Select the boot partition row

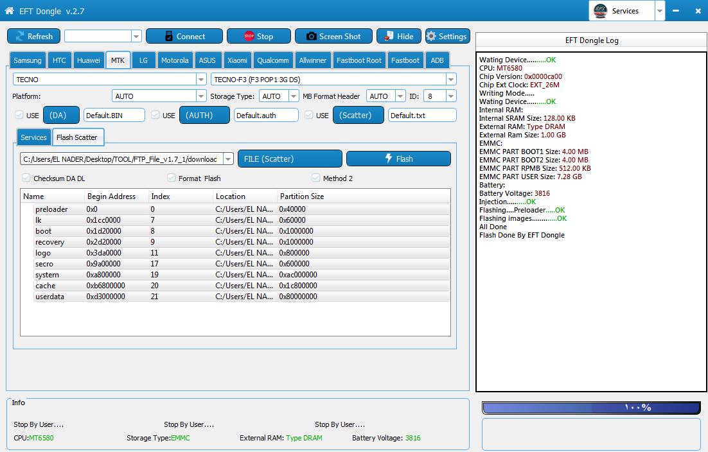coord(242,231)
